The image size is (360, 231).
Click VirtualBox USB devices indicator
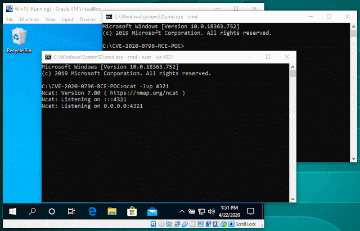185,224
